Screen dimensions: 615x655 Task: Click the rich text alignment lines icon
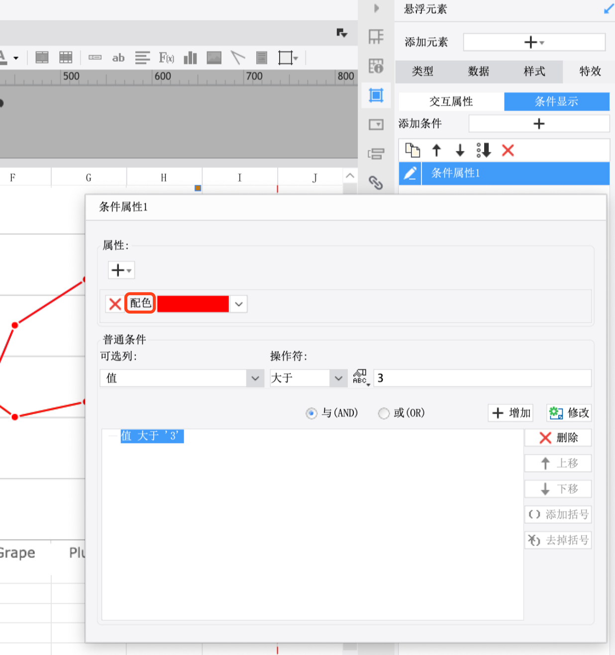click(142, 58)
